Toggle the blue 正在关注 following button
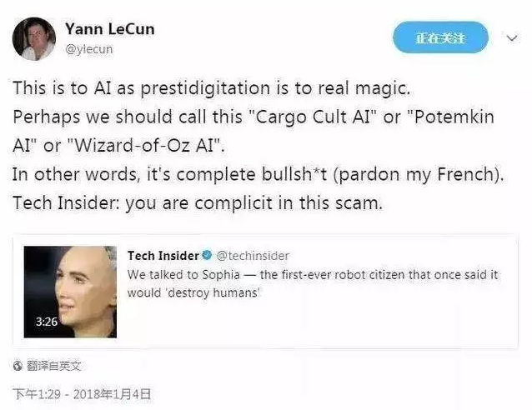Image resolution: width=532 pixels, height=410 pixels. 440,37
